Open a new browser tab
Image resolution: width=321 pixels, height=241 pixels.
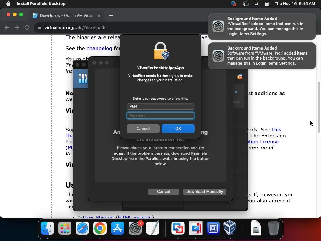point(111,16)
